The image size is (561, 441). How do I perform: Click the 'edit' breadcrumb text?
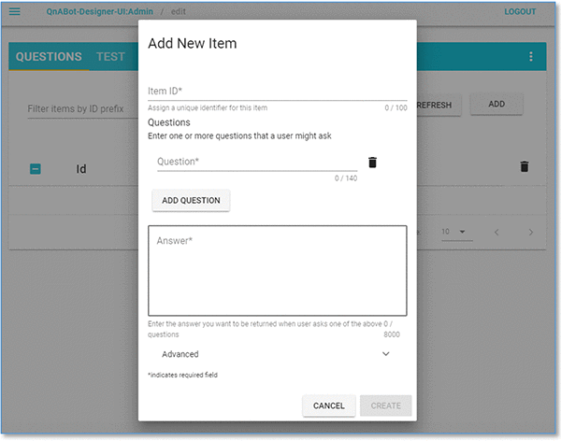(x=179, y=12)
